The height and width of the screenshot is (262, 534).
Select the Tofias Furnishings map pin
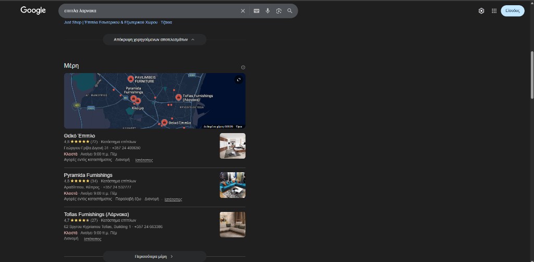(178, 98)
